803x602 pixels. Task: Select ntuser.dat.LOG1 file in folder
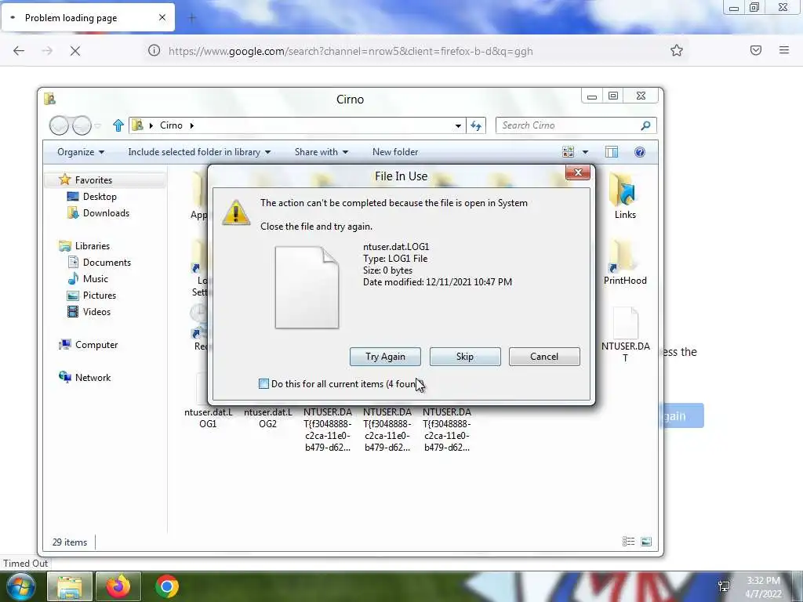(x=208, y=418)
